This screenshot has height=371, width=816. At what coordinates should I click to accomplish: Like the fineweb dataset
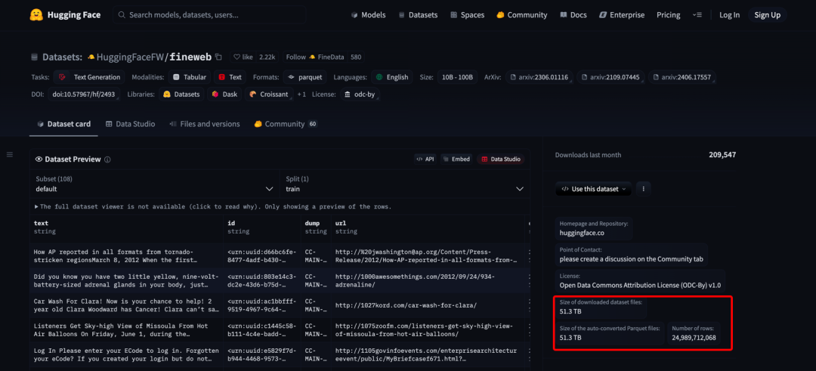click(x=243, y=57)
